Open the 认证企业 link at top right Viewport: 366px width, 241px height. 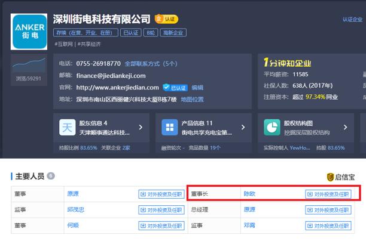click(352, 19)
